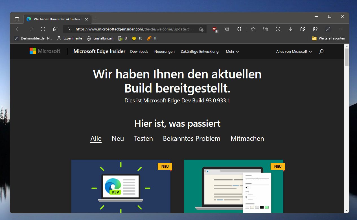Open the Edge DEV laptop card
Viewport: 357px width, 220px height.
pyautogui.click(x=121, y=186)
